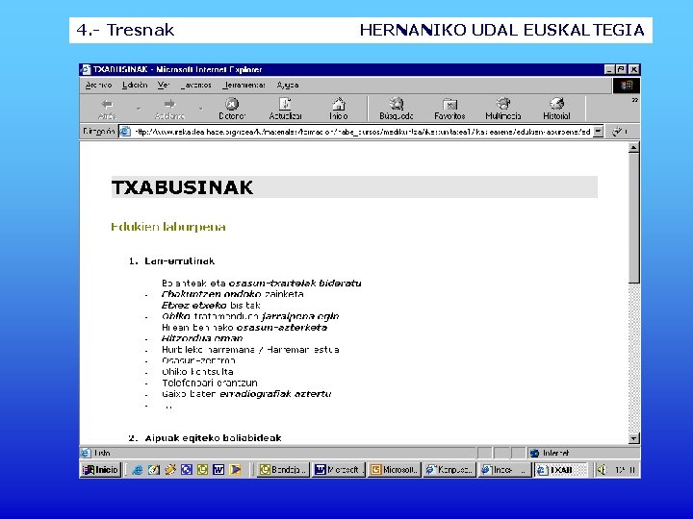
Task: Click the Edukien laburpena subtitle
Action: [167, 227]
